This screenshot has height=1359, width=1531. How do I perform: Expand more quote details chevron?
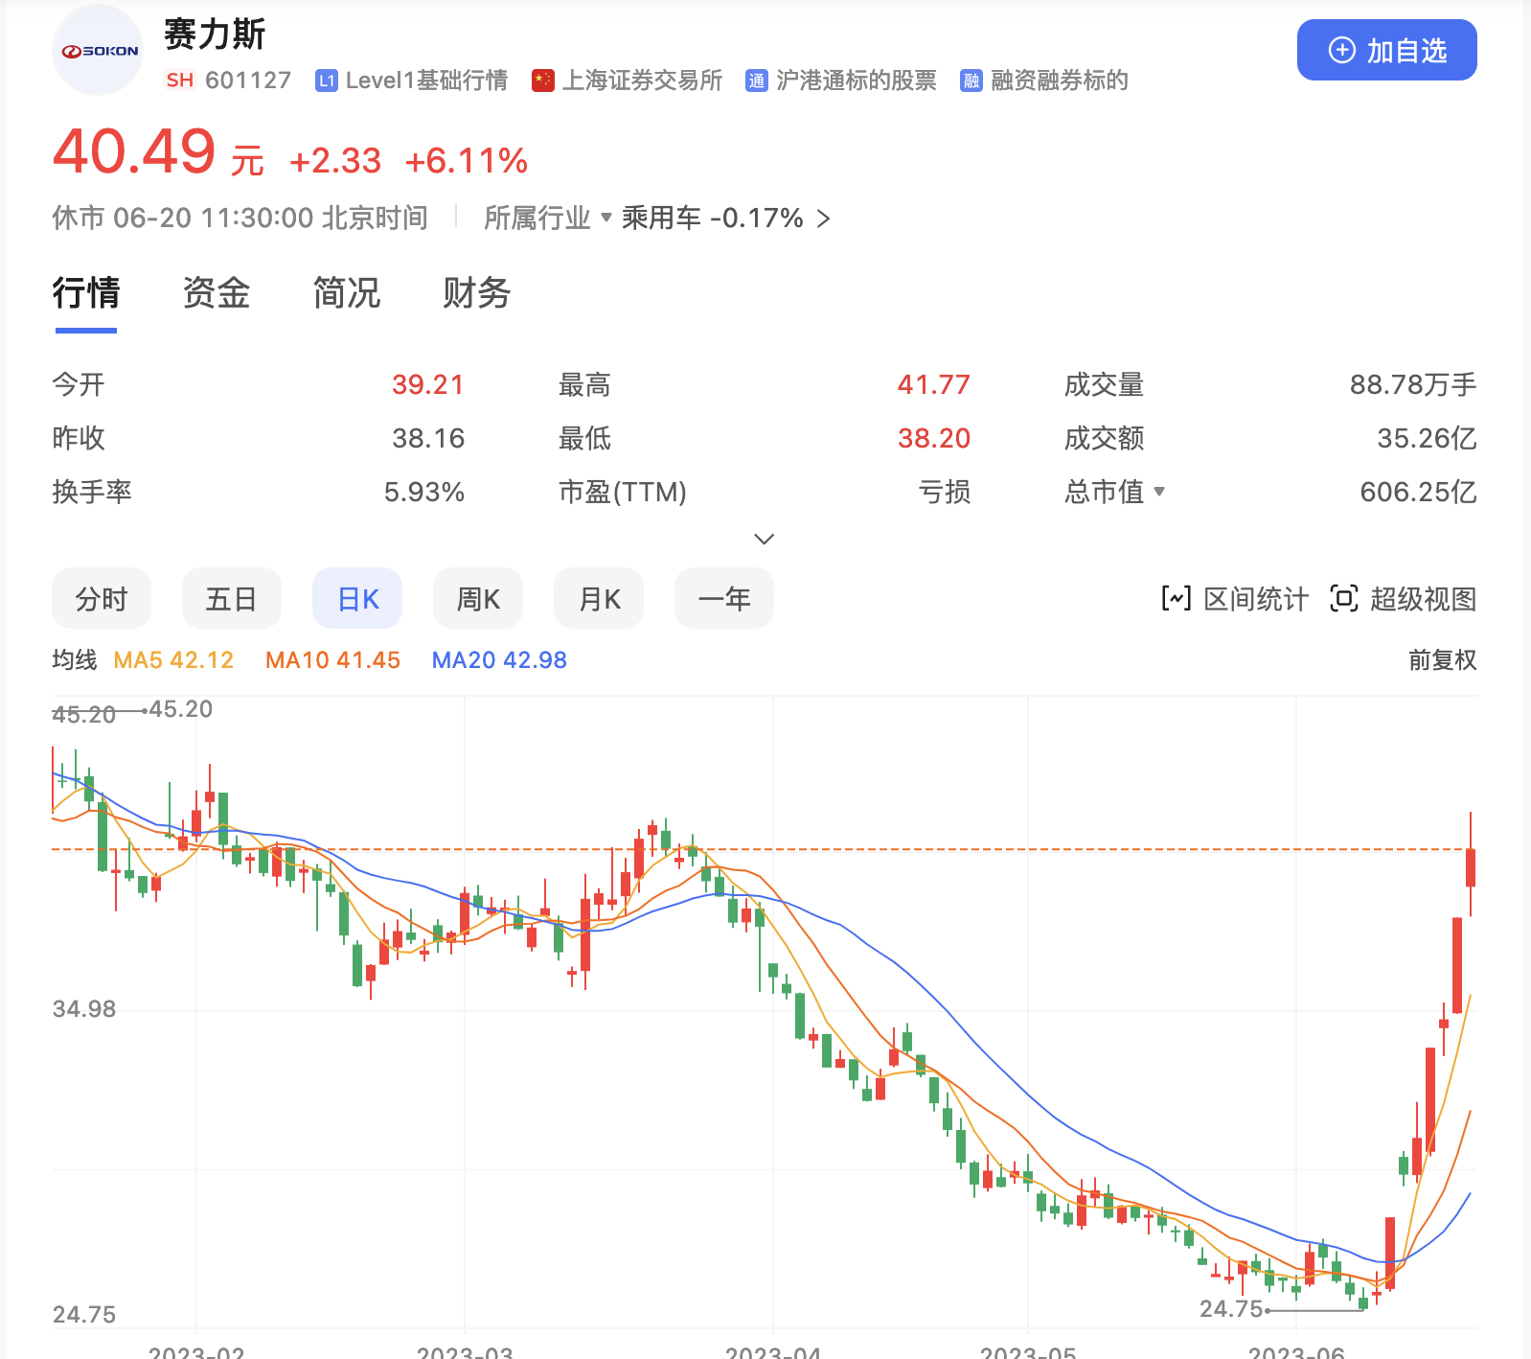[x=764, y=539]
